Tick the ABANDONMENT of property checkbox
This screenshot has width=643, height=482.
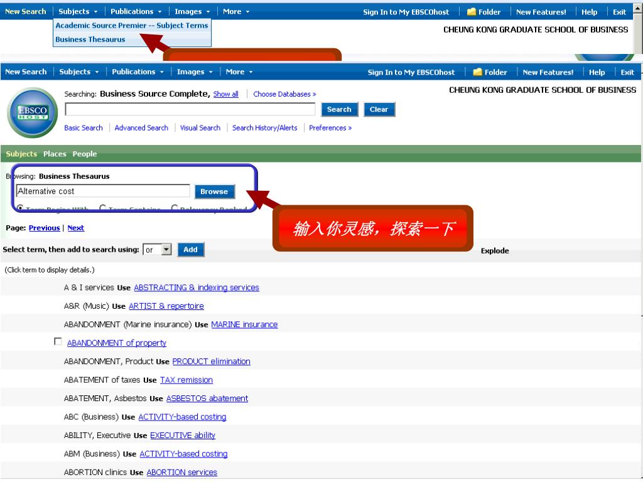click(x=58, y=341)
